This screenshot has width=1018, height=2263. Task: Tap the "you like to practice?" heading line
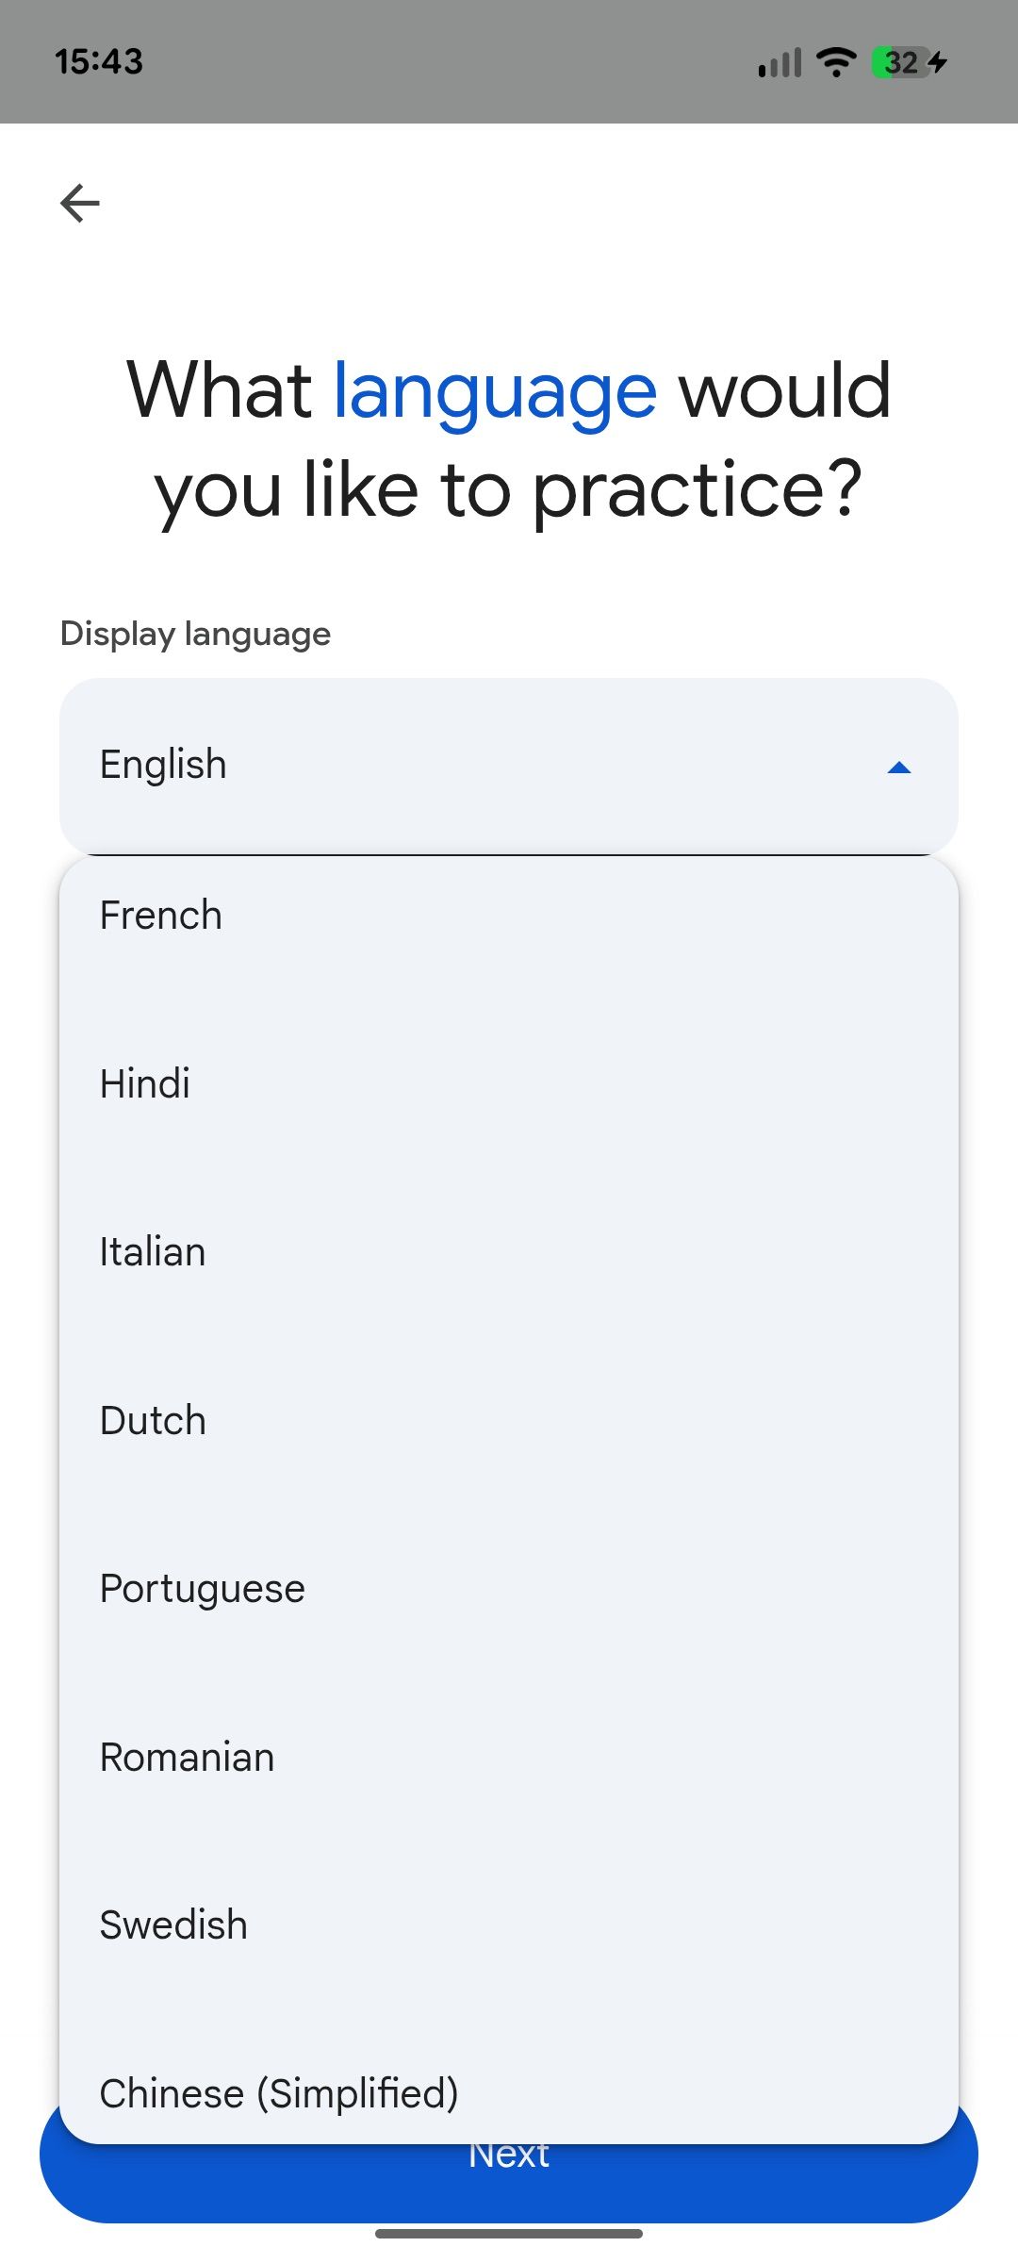point(509,490)
